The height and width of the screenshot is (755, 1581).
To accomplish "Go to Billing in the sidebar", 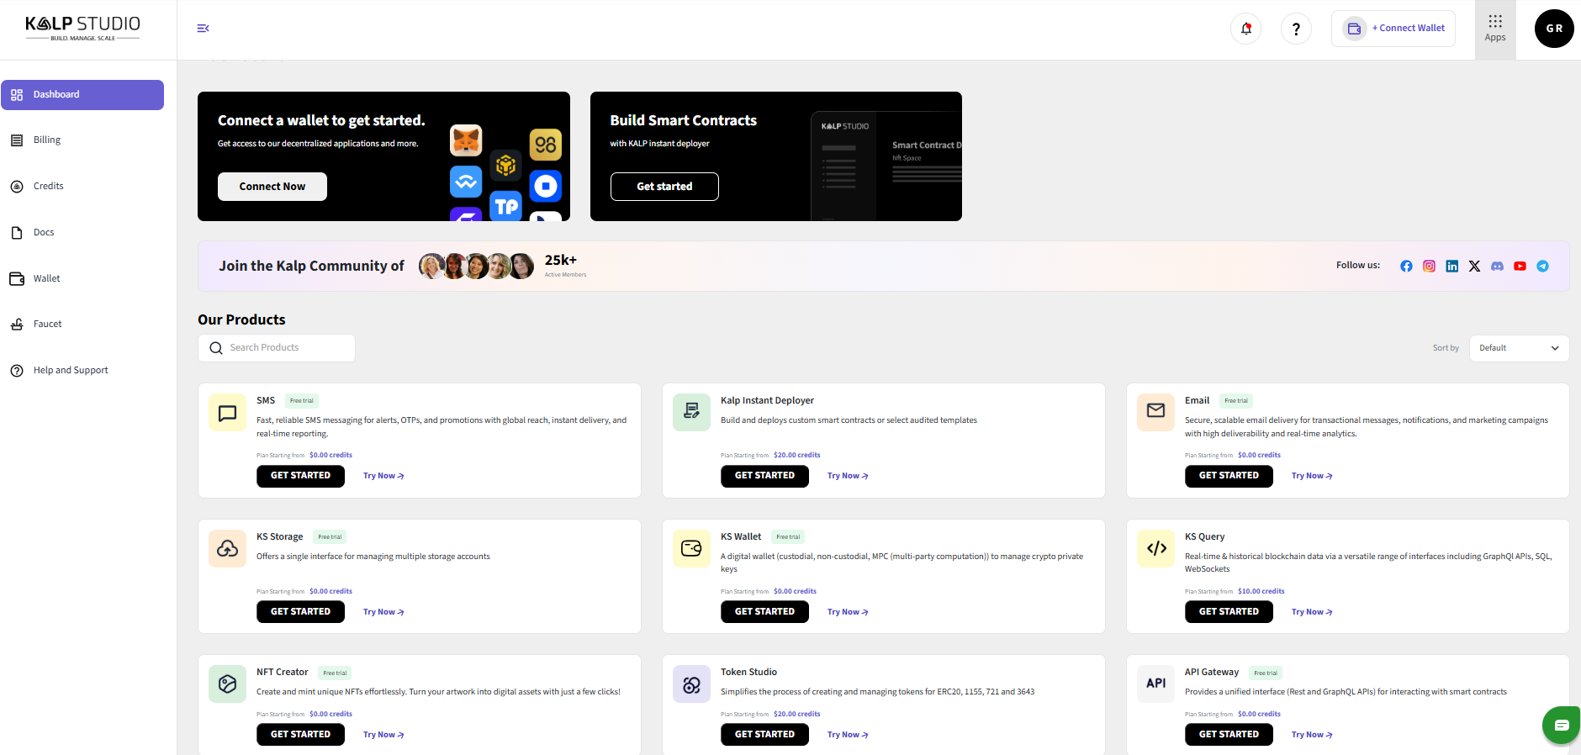I will pyautogui.click(x=47, y=140).
